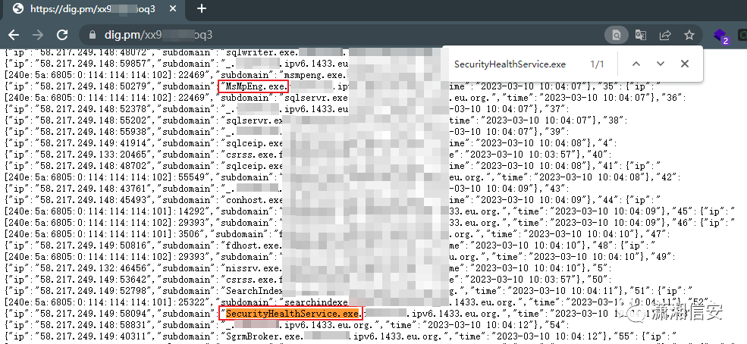The image size is (747, 344).
Task: Click the MsMpEng.exe subdomain text
Action: (257, 86)
